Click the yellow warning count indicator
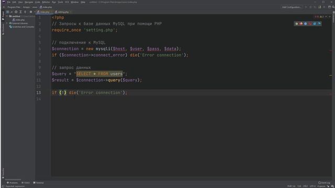The height and width of the screenshot is (188, 335). (322, 17)
